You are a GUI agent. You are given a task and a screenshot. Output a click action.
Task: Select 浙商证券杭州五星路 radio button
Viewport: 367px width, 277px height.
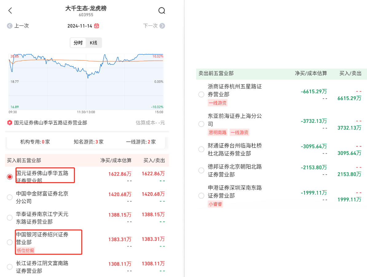[x=201, y=94]
